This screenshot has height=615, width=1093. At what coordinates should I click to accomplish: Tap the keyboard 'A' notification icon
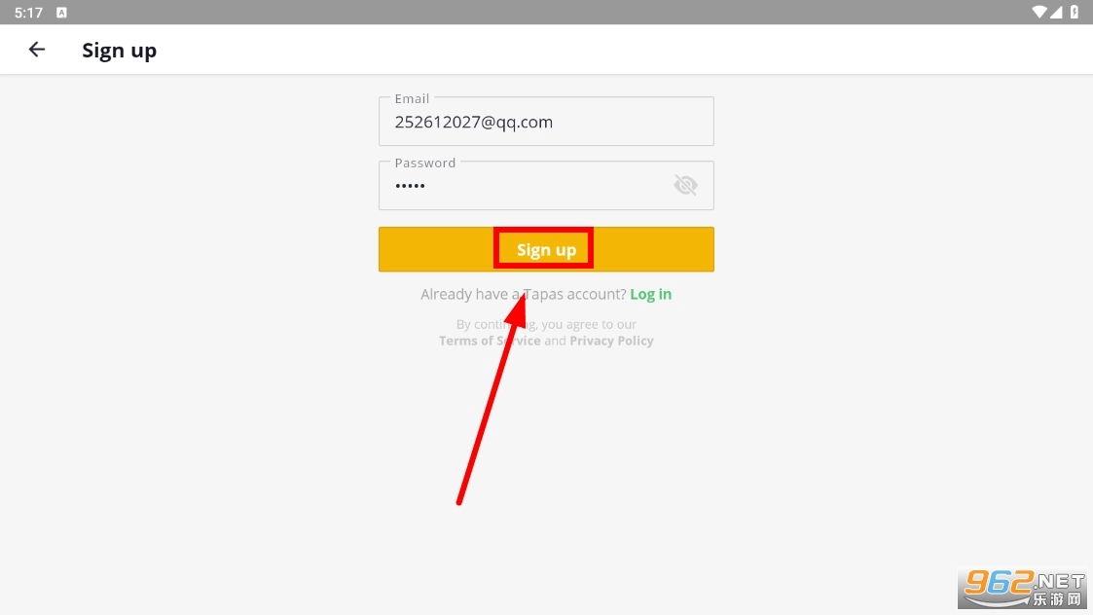point(61,13)
